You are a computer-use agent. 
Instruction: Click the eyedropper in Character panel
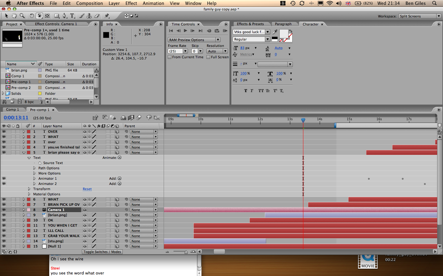(x=275, y=32)
